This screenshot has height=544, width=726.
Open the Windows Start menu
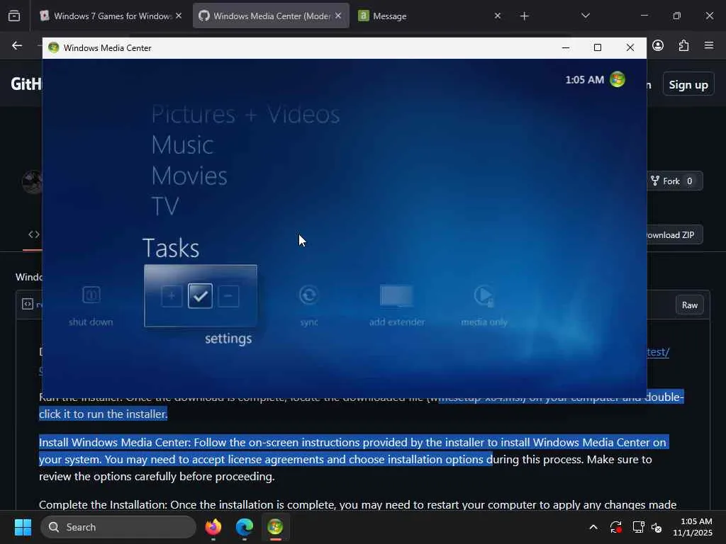23,527
